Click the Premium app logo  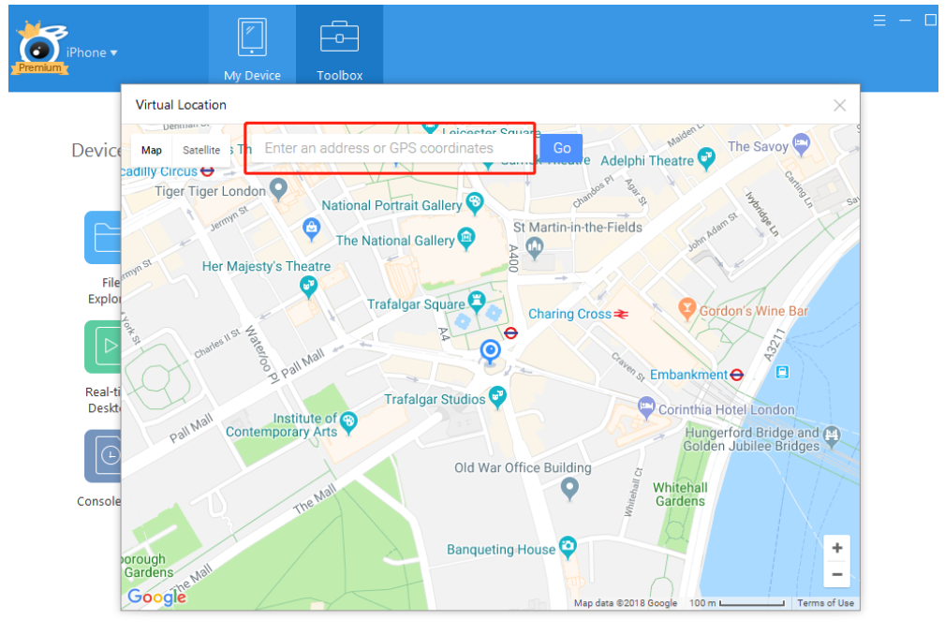click(x=39, y=48)
